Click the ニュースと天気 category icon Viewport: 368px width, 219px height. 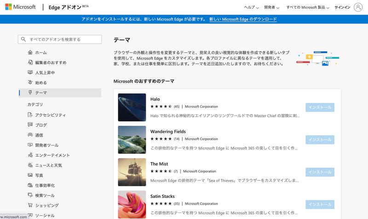(30, 165)
